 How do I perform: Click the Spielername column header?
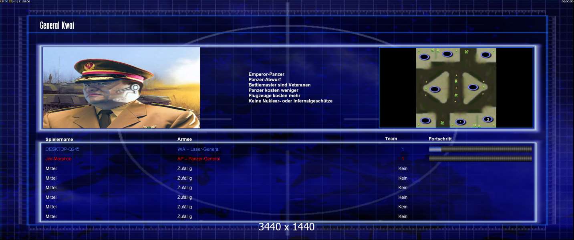[x=59, y=139]
